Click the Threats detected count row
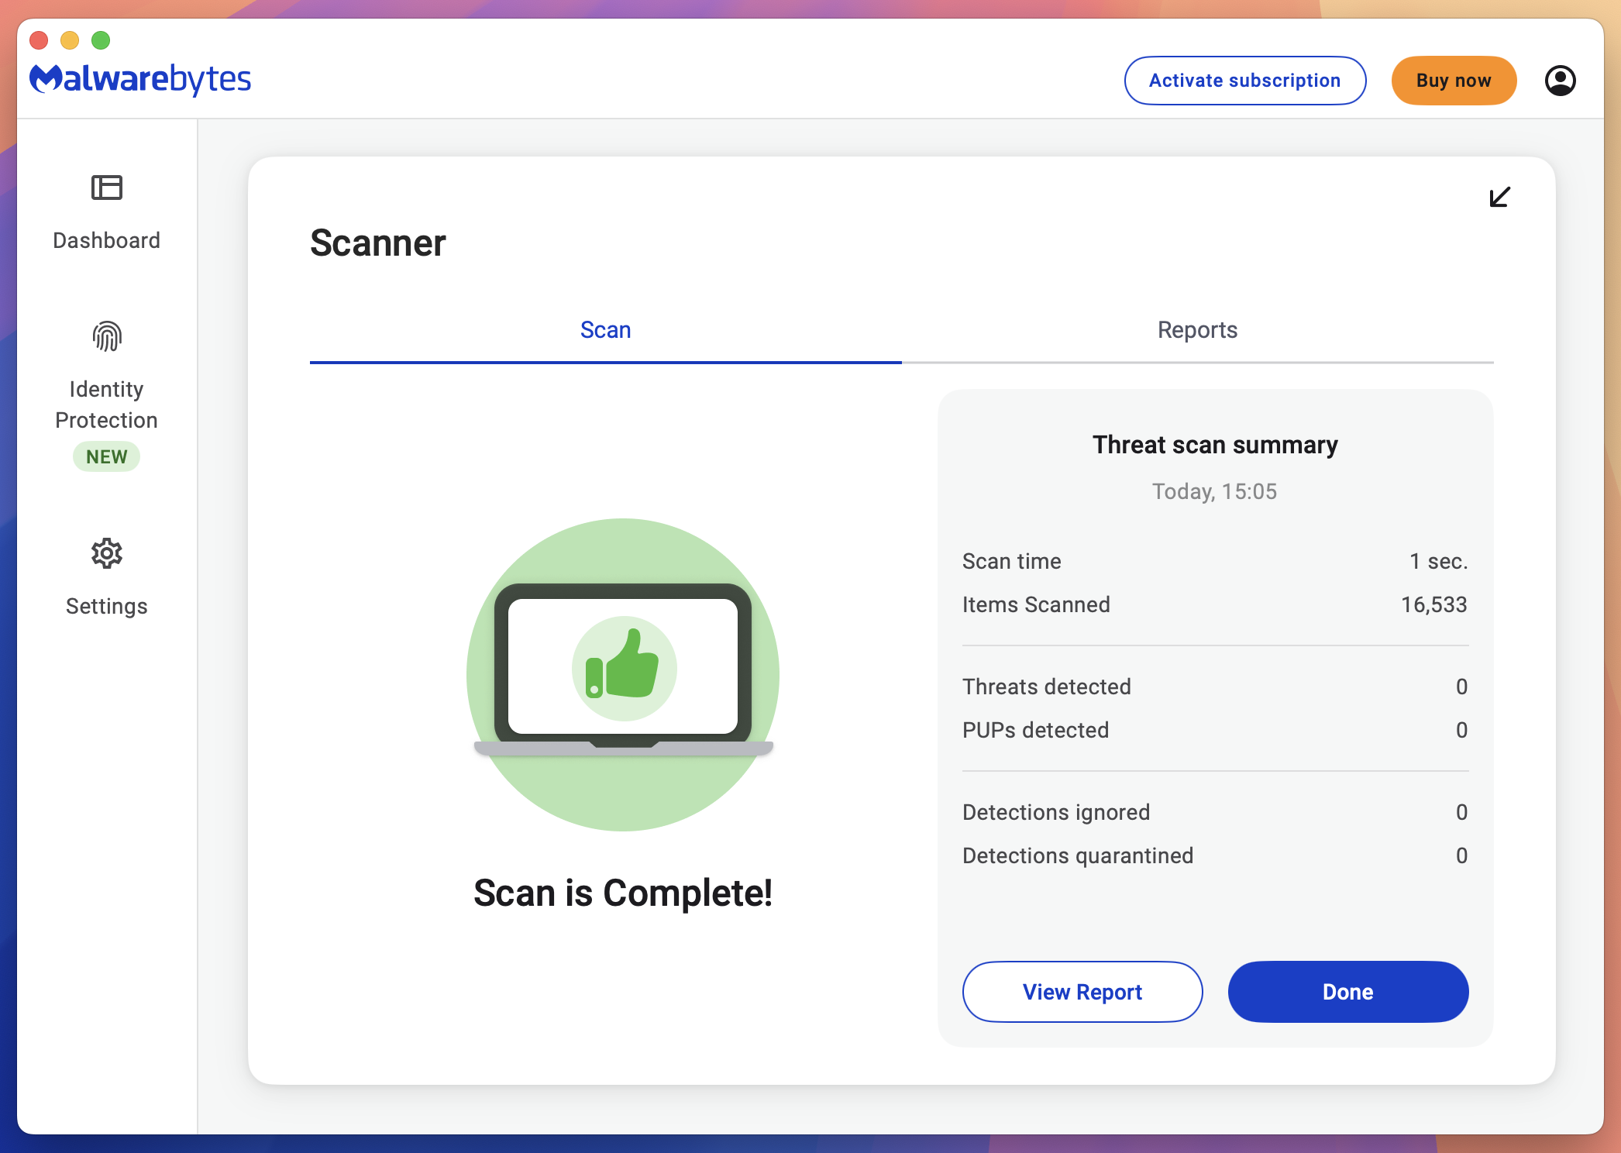The image size is (1621, 1153). click(x=1214, y=687)
